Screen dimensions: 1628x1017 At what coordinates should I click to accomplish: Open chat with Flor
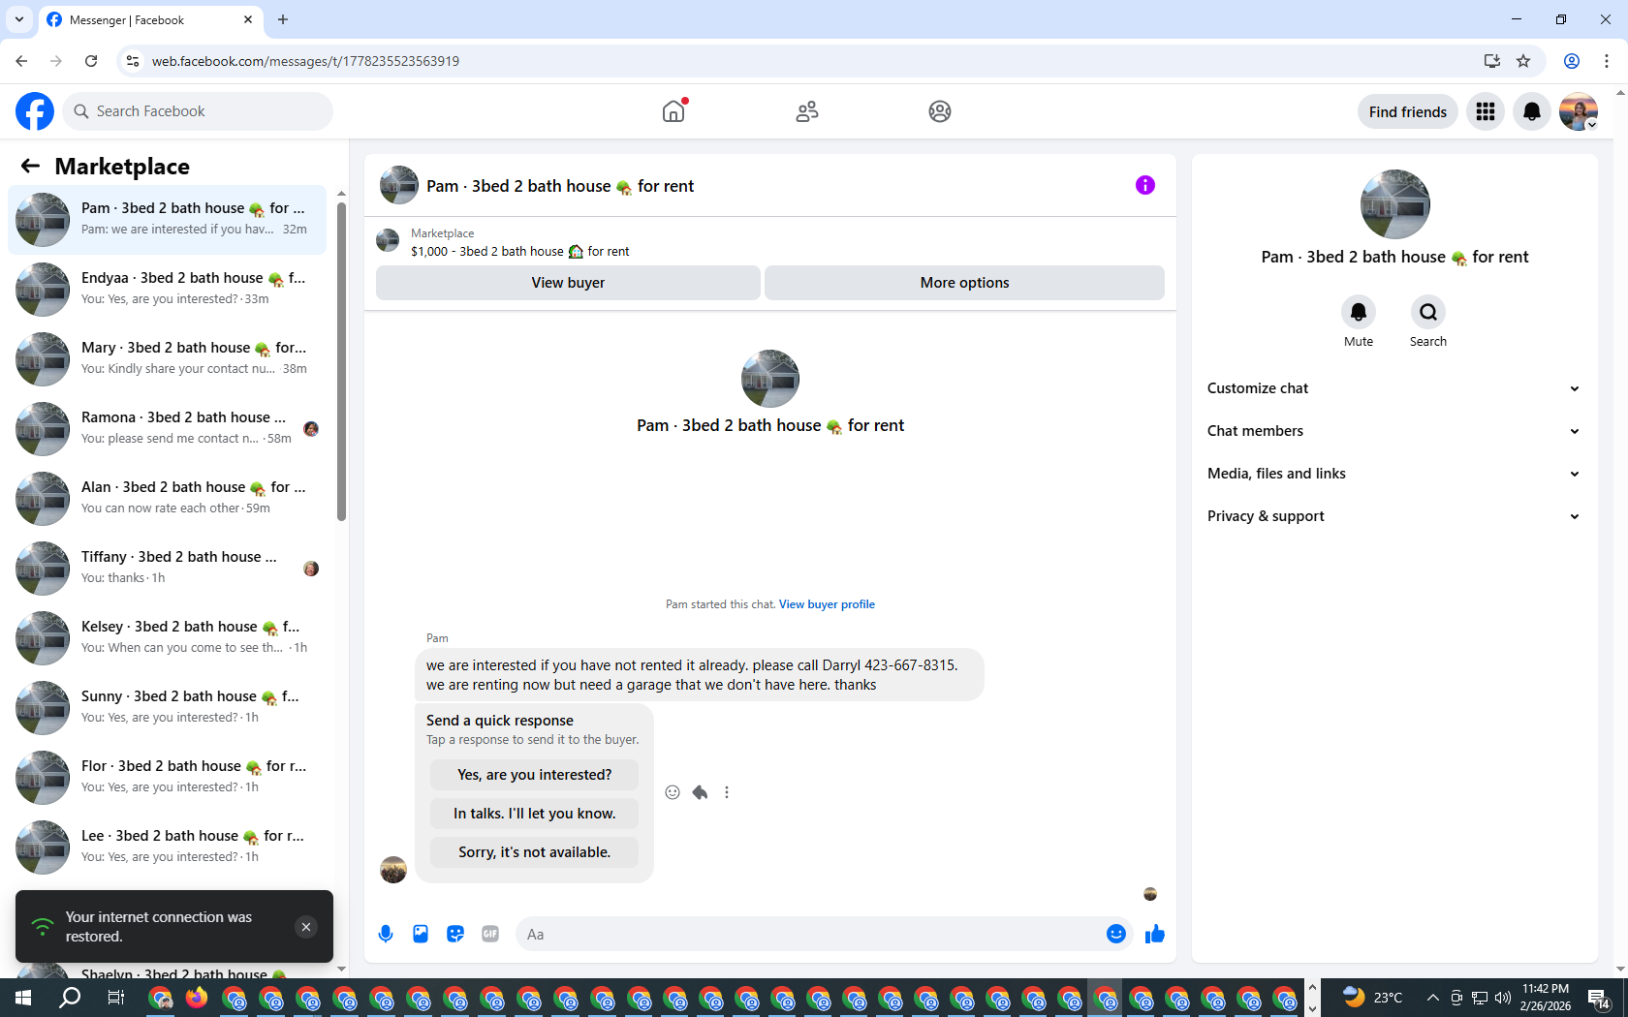[167, 777]
